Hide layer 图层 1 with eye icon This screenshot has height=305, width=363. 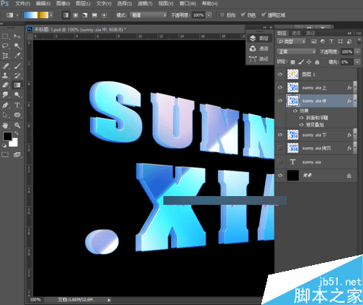point(280,74)
